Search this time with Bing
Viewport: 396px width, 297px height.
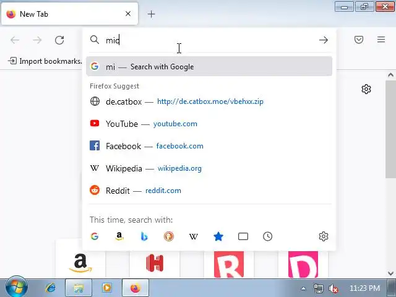tap(144, 236)
